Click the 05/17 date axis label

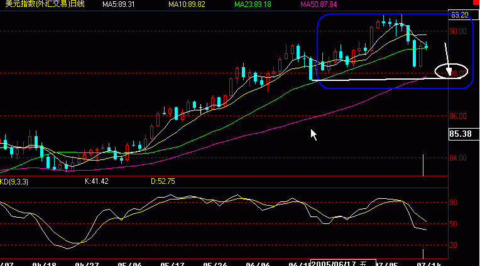click(172, 264)
